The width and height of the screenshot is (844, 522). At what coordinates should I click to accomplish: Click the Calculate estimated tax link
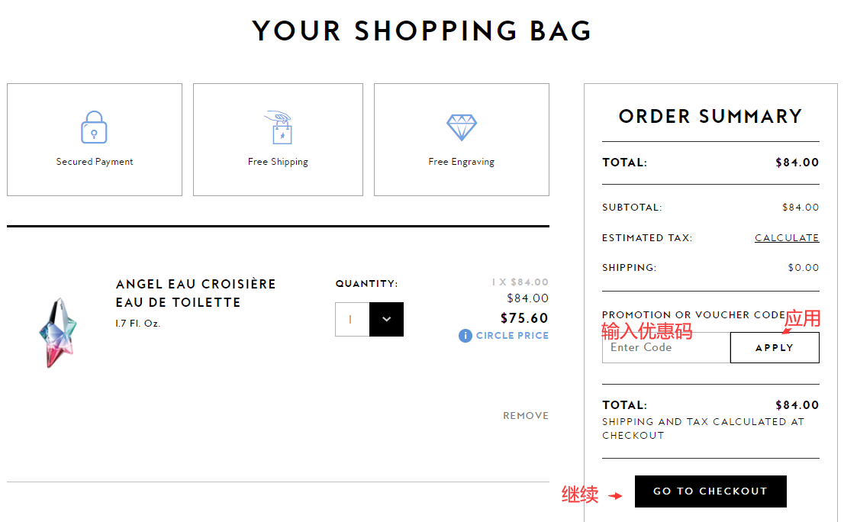[x=787, y=238]
